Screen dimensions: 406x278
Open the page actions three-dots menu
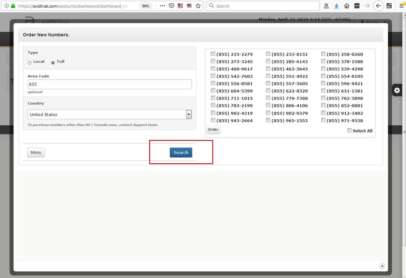tap(162, 6)
